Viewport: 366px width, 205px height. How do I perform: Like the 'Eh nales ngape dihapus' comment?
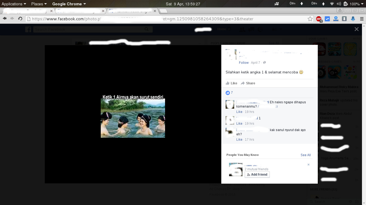239,112
